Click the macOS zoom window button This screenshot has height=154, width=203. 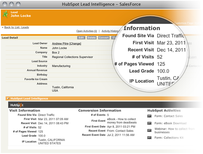coord(18,4)
